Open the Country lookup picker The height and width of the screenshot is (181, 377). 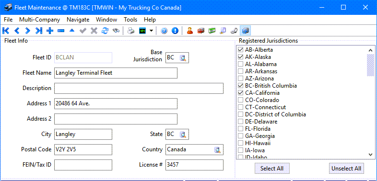pos(218,150)
